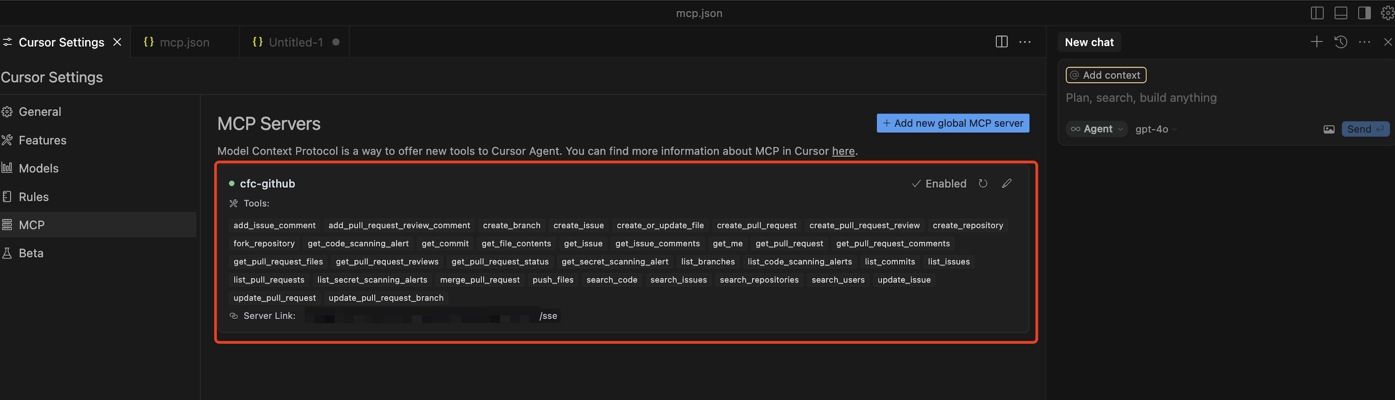Edit the cfc-github server with pencil icon
Image resolution: width=1395 pixels, height=400 pixels.
pyautogui.click(x=1007, y=184)
